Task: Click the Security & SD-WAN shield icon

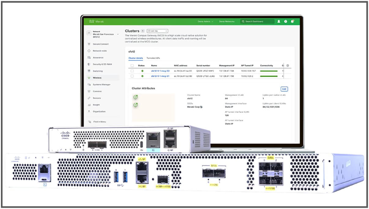Action: pyautogui.click(x=89, y=64)
